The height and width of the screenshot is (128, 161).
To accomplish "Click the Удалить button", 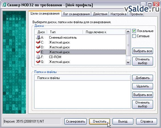I will (142, 86).
